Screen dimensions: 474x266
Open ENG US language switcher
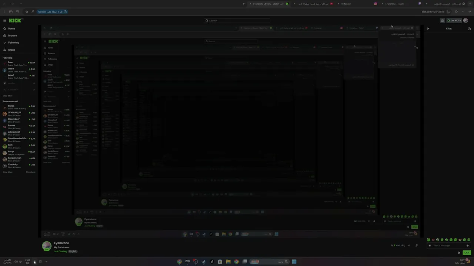tap(27, 262)
